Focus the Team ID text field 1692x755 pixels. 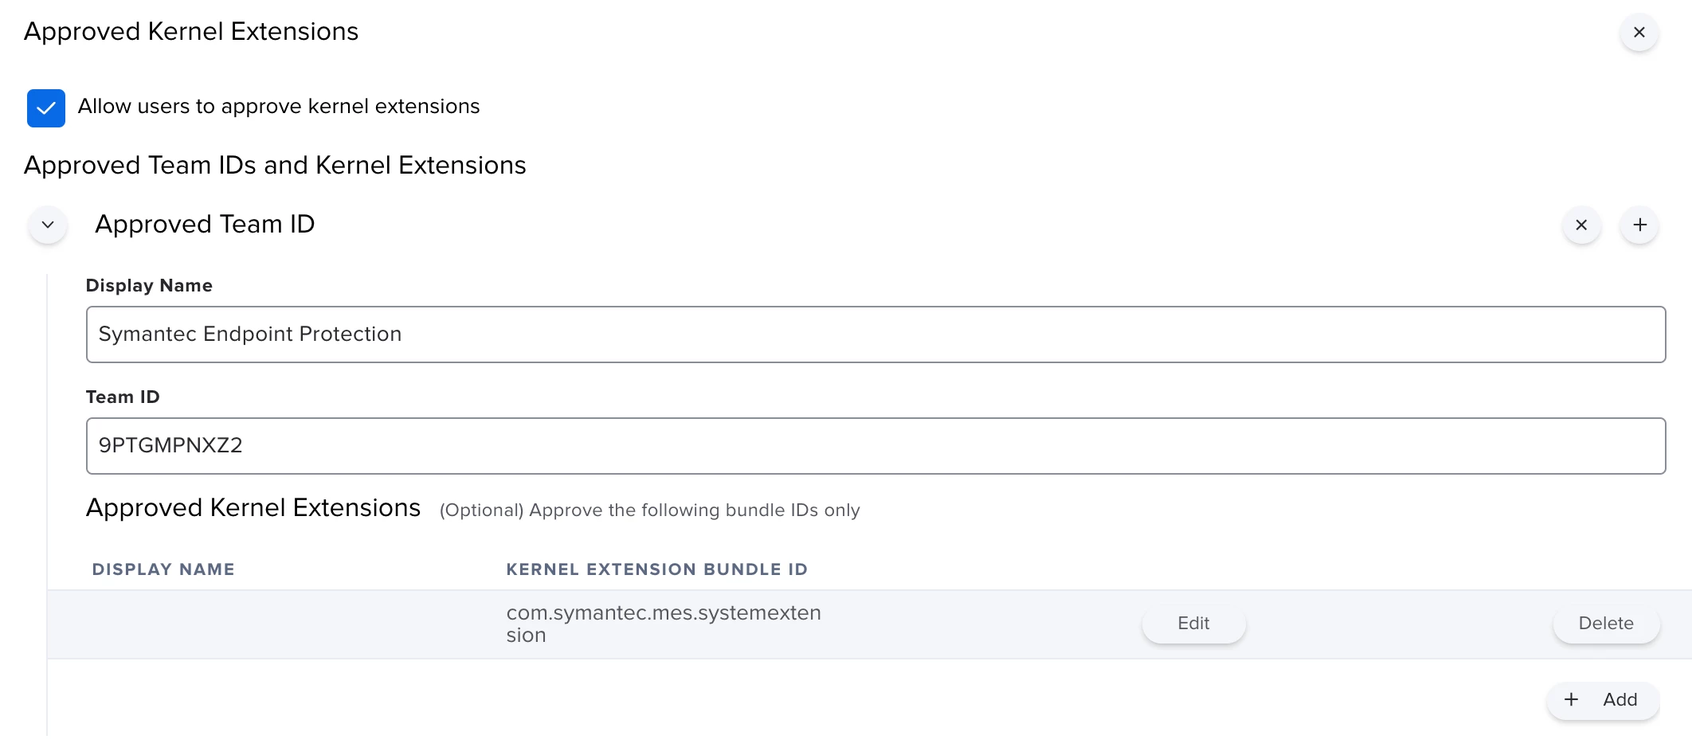click(x=875, y=446)
